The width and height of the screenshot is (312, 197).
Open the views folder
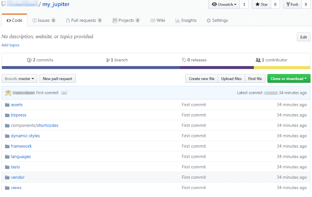[x=16, y=188]
